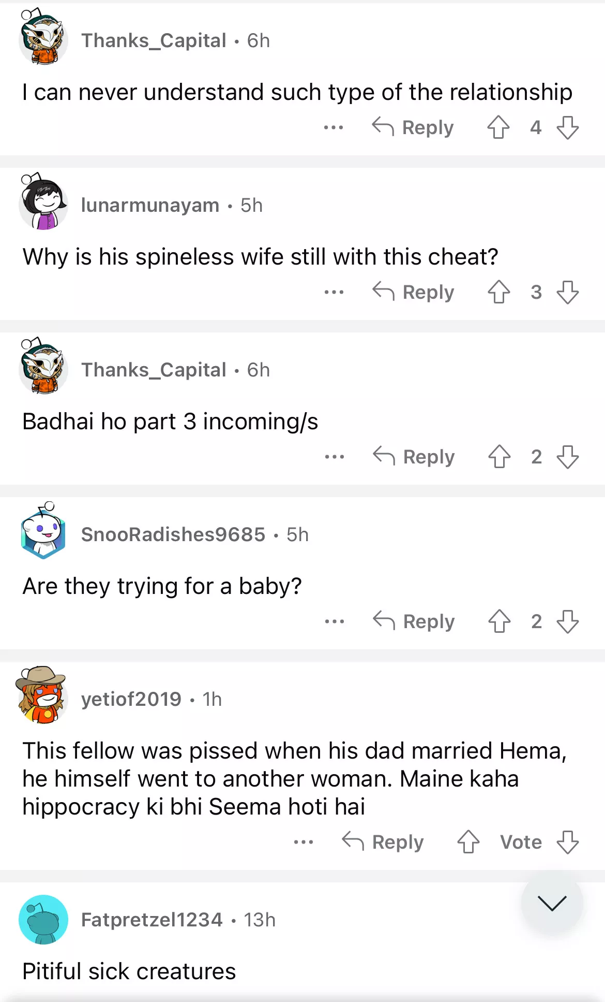The width and height of the screenshot is (605, 1002).
Task: Downvote yetiof2019's comment about Hema
Action: [x=567, y=842]
